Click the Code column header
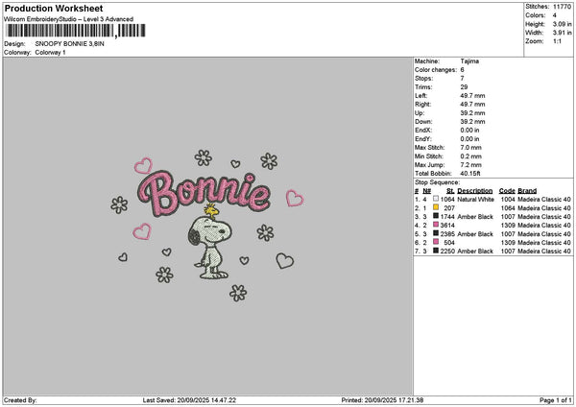Viewport: 576px width, 407px height. click(x=507, y=191)
